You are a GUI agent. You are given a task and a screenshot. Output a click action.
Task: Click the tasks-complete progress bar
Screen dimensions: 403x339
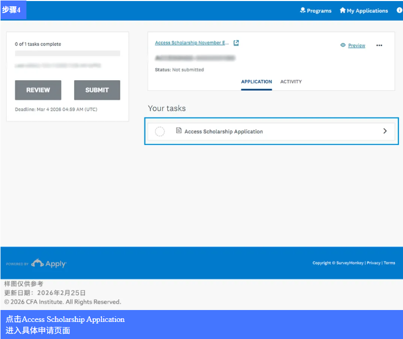[67, 53]
